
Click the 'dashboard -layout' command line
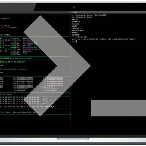coord(82,17)
